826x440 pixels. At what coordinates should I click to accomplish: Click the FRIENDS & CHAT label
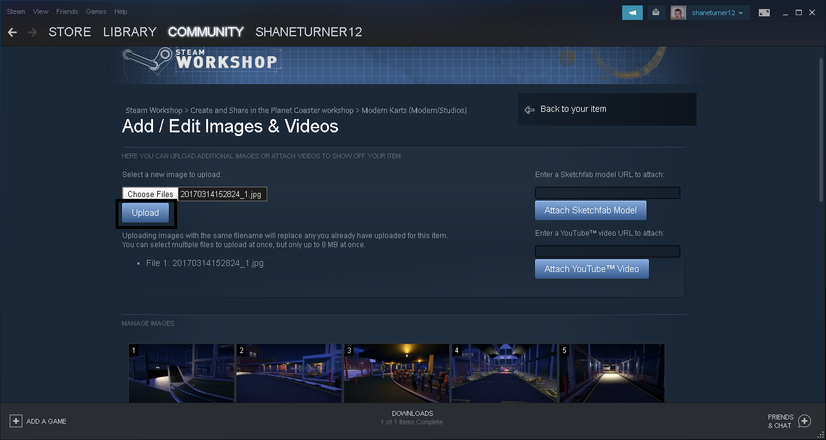tap(780, 421)
